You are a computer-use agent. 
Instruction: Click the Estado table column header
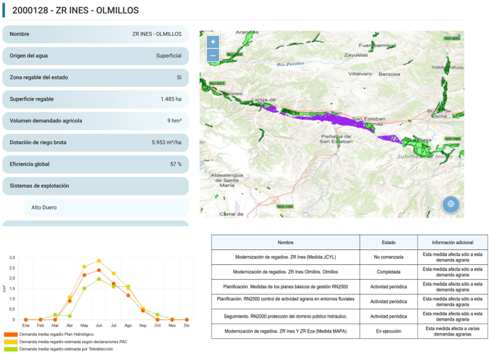388,243
